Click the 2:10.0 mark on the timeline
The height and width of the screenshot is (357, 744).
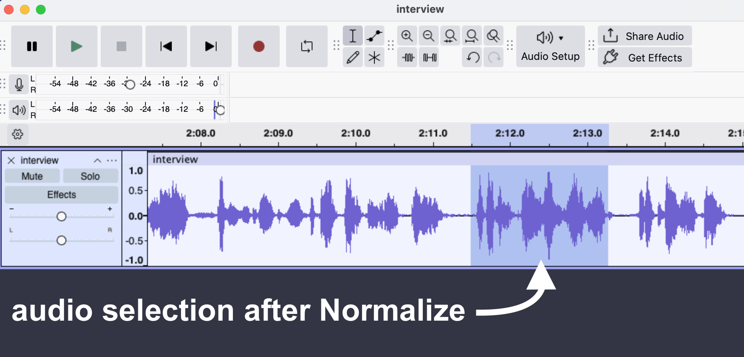[x=356, y=133]
